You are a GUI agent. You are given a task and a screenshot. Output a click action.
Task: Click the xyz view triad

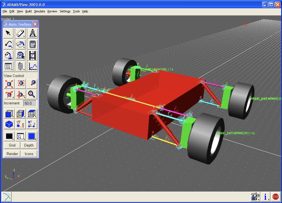tap(12, 175)
